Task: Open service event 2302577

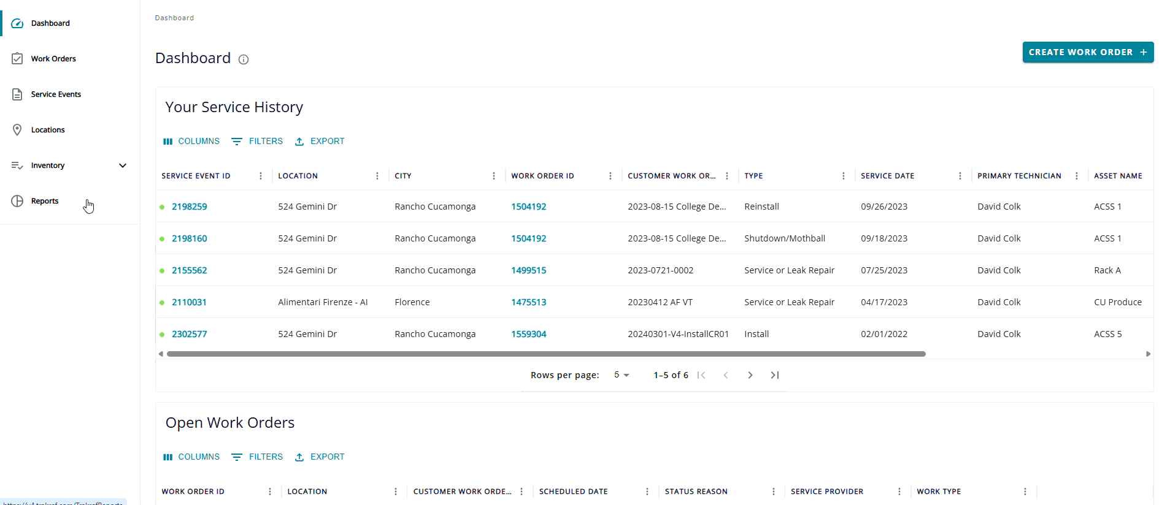Action: (190, 334)
